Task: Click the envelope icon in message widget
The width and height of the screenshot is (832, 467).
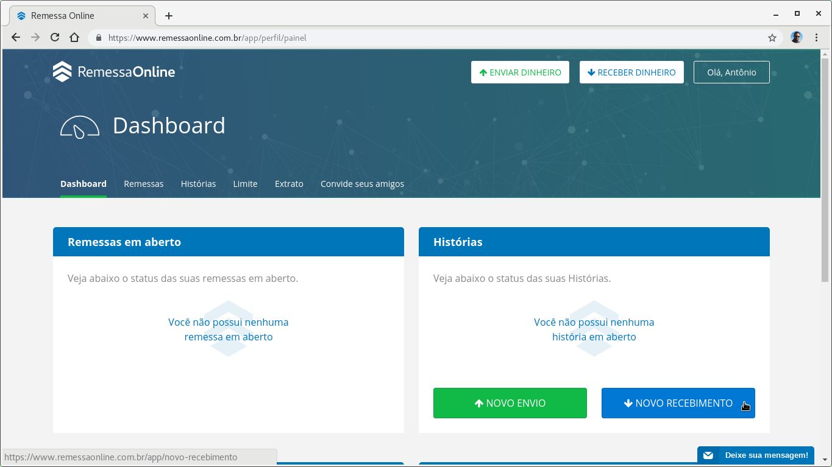Action: [708, 455]
